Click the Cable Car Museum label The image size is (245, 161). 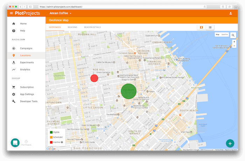pyautogui.click(x=104, y=62)
